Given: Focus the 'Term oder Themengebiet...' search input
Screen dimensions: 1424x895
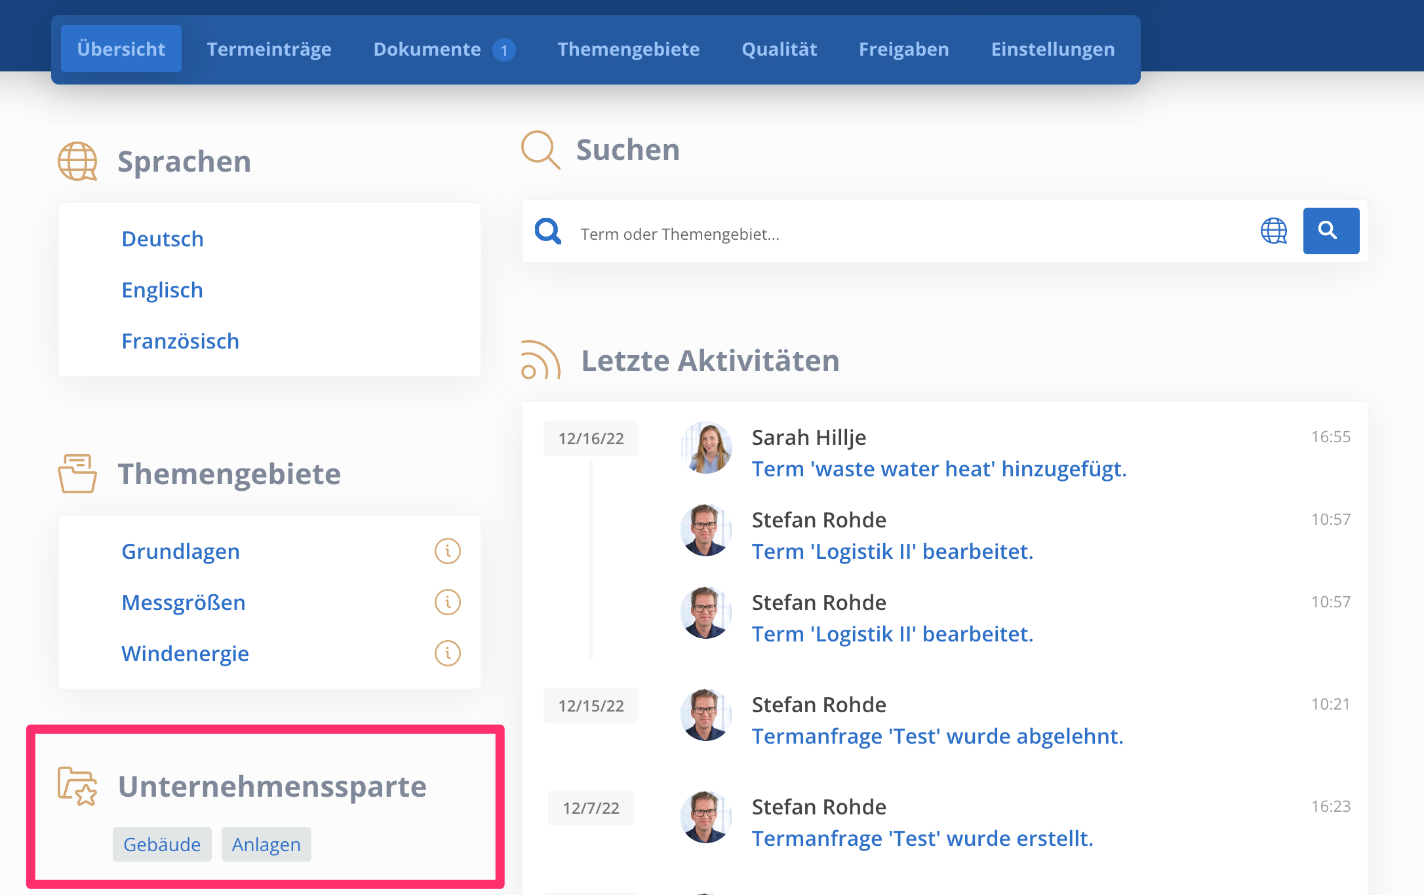Looking at the screenshot, I should coord(911,234).
